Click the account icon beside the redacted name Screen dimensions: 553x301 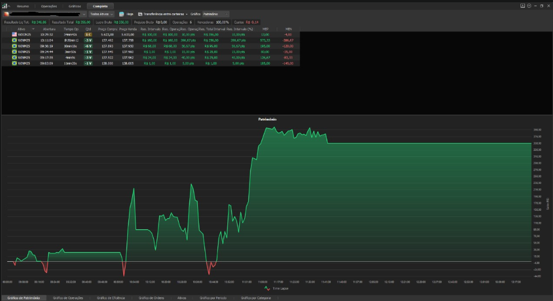(6, 13)
